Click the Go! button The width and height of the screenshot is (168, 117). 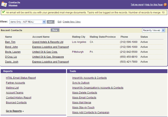tap(50, 22)
